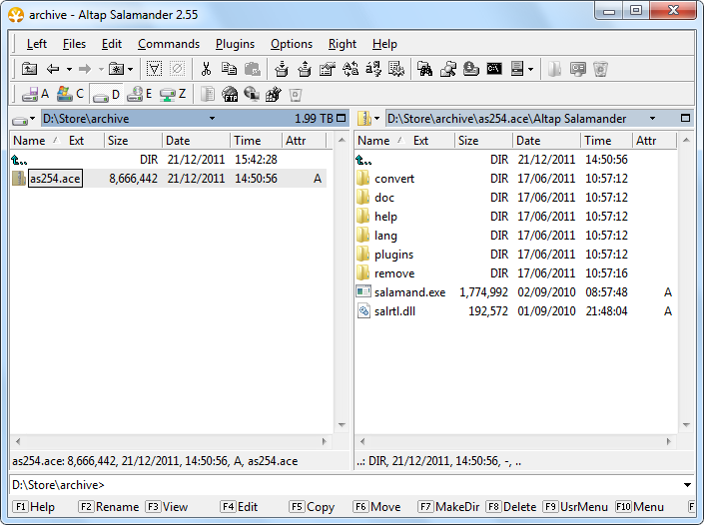Click the Copy to clipboard icon
The width and height of the screenshot is (704, 525).
click(229, 69)
